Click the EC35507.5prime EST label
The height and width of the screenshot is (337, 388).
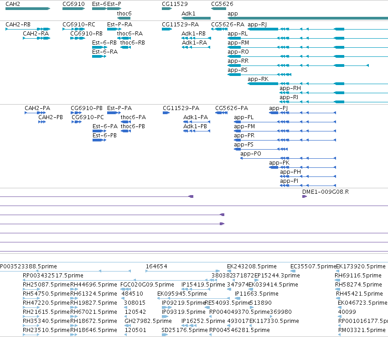point(313,267)
